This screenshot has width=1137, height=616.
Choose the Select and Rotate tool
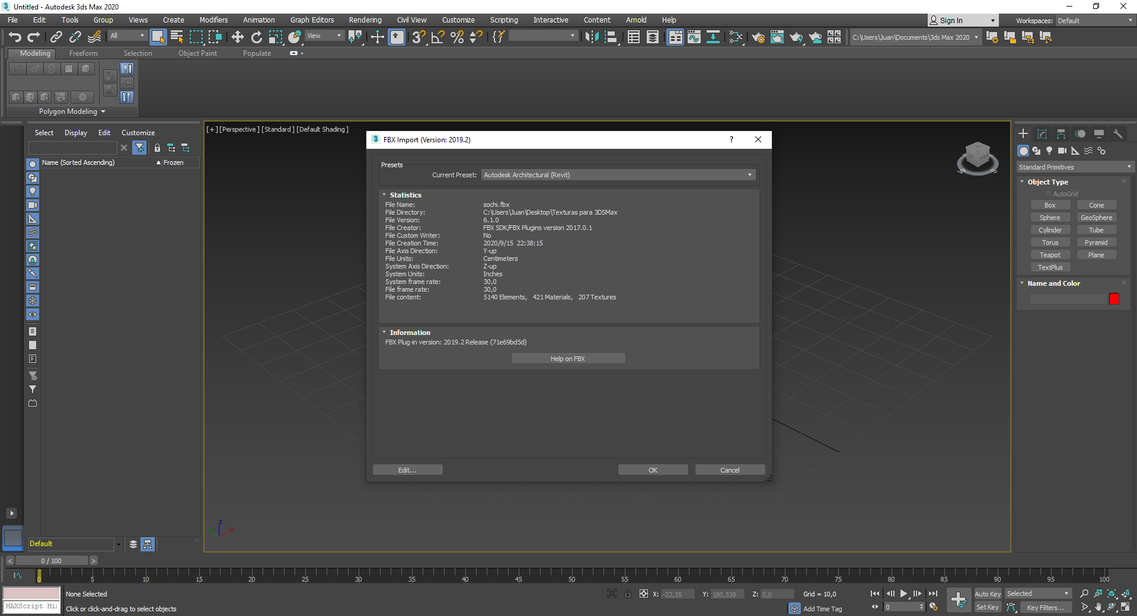(x=257, y=37)
